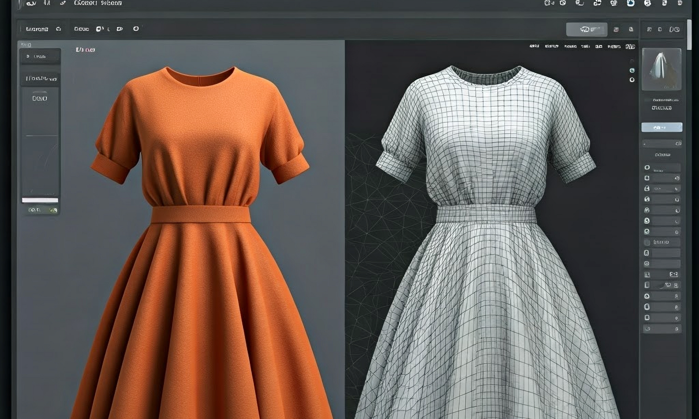
Task: Click the last icon of the top-right toolbar row
Action: pyautogui.click(x=680, y=3)
